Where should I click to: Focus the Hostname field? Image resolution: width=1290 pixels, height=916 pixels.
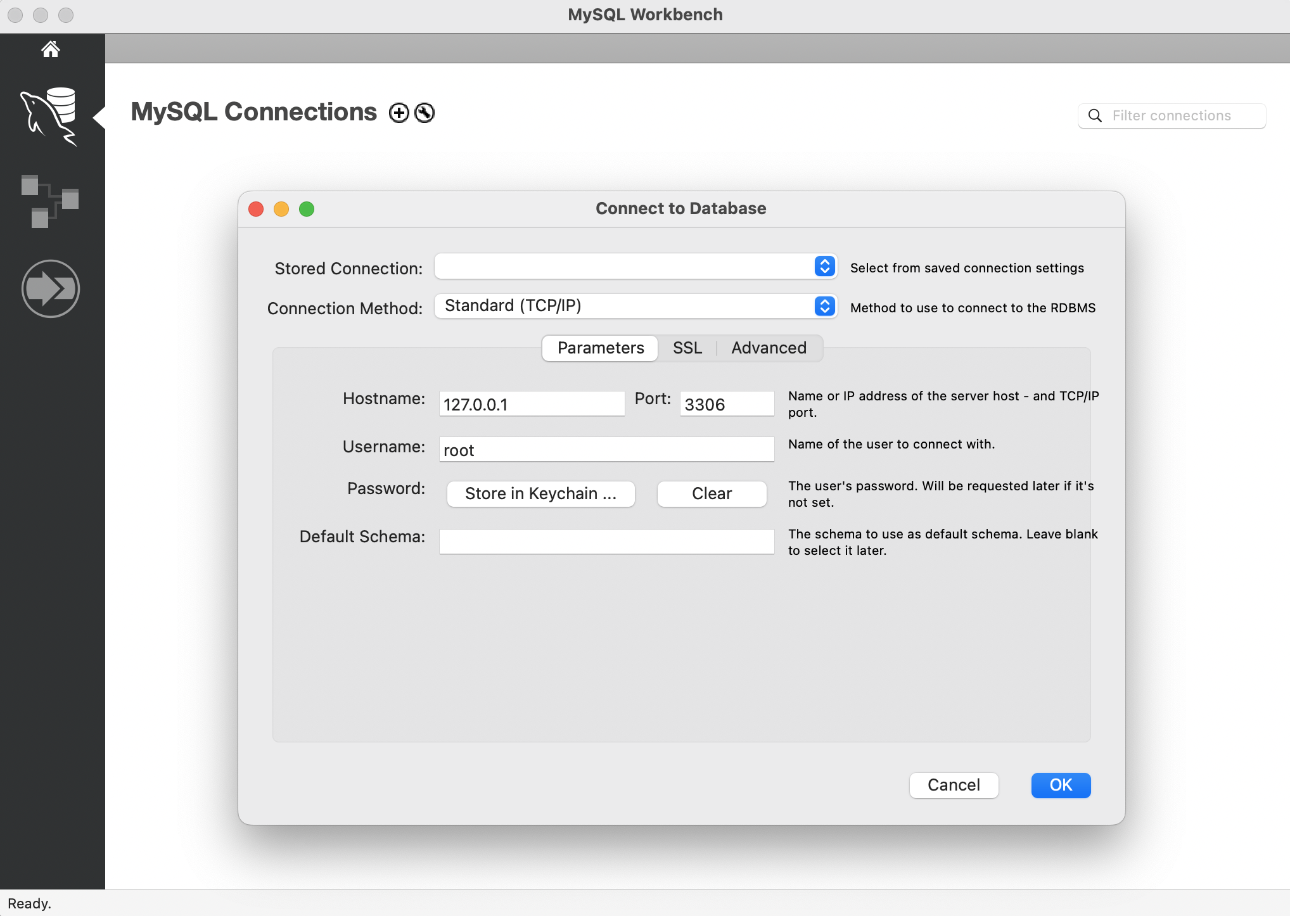532,404
